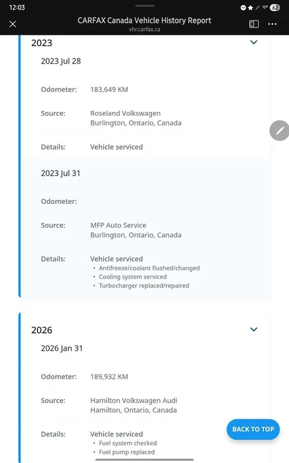Image resolution: width=289 pixels, height=463 pixels.
Task: Click the BACK TO TOP button
Action: click(253, 429)
